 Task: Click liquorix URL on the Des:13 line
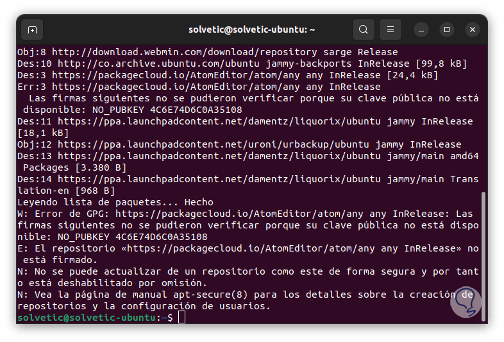(219, 156)
